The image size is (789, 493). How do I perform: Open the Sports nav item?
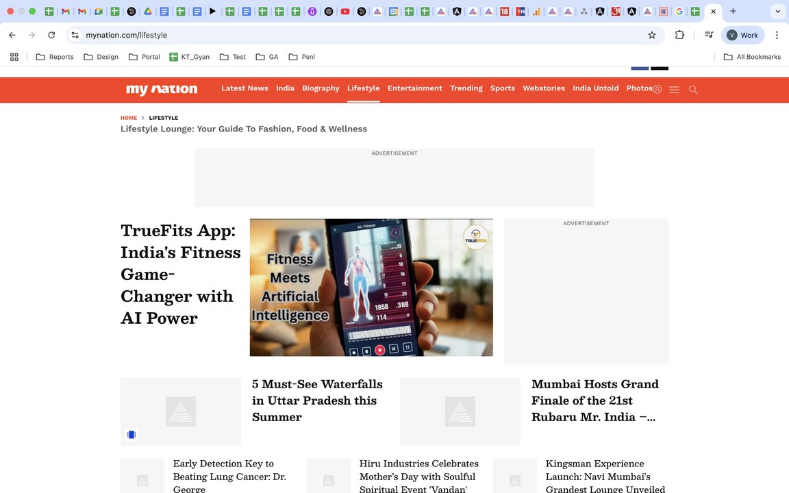(x=502, y=88)
